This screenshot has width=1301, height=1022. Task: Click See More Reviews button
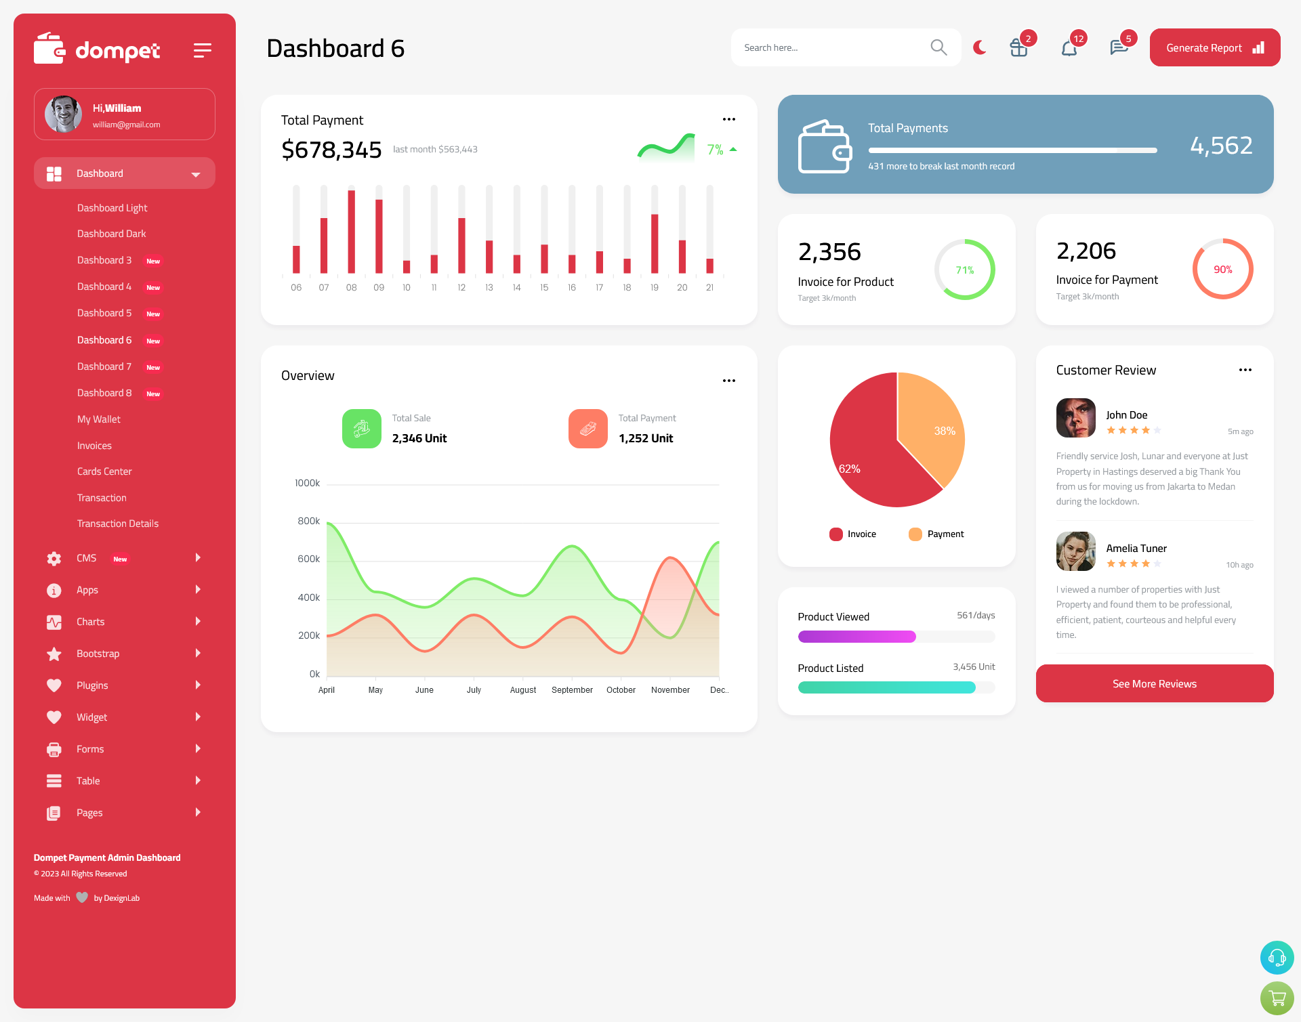click(x=1154, y=683)
